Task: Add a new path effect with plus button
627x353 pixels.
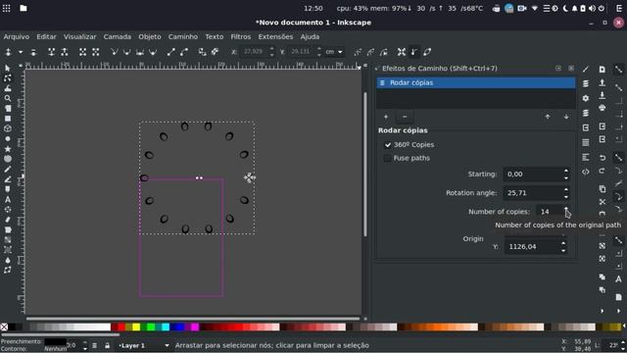Action: point(386,117)
